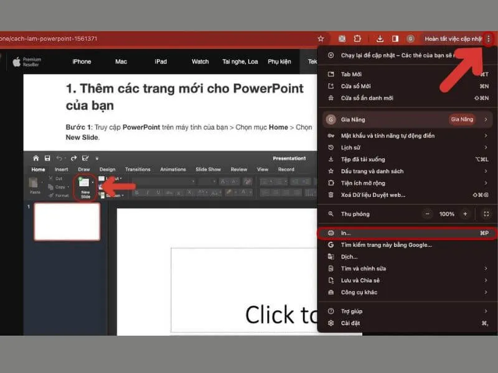Click the Italic I icon
Screen dimensions: 498x373
148,193
